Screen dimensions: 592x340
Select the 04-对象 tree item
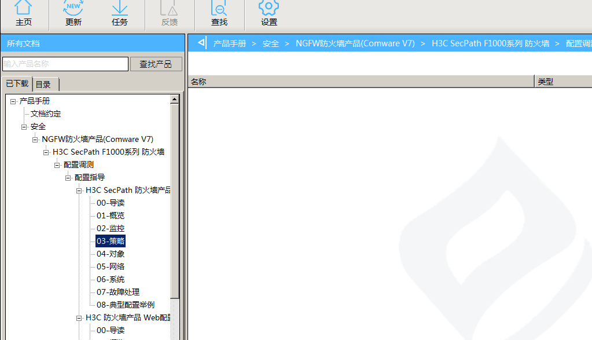(x=111, y=254)
